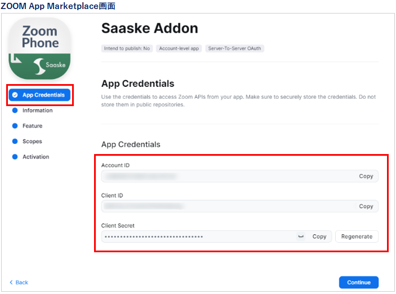Viewport: 396px width, 294px height.
Task: Click the Back chevron arrow icon
Action: tap(11, 282)
